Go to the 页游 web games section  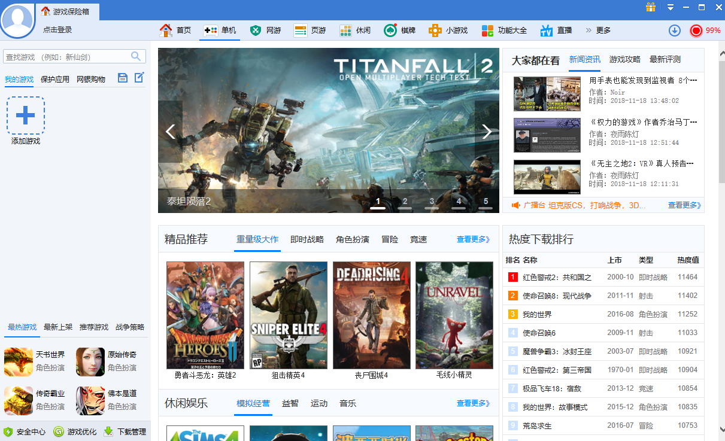pos(310,31)
